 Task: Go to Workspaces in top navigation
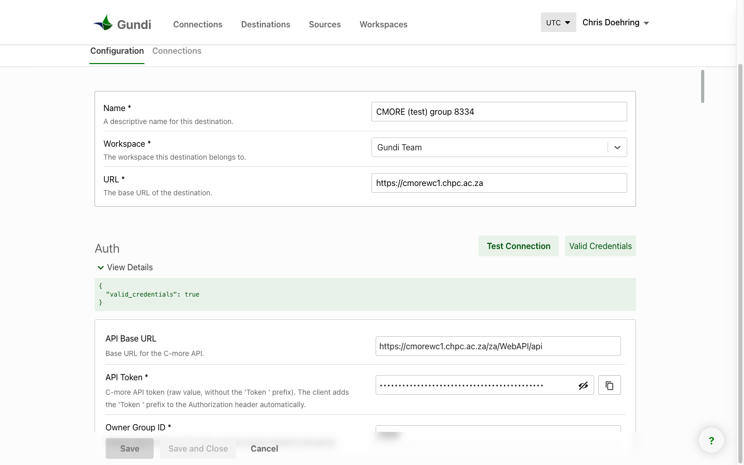coord(383,24)
